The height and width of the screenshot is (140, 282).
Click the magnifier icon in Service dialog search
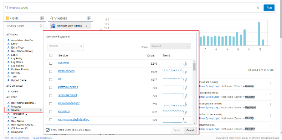click(x=81, y=46)
